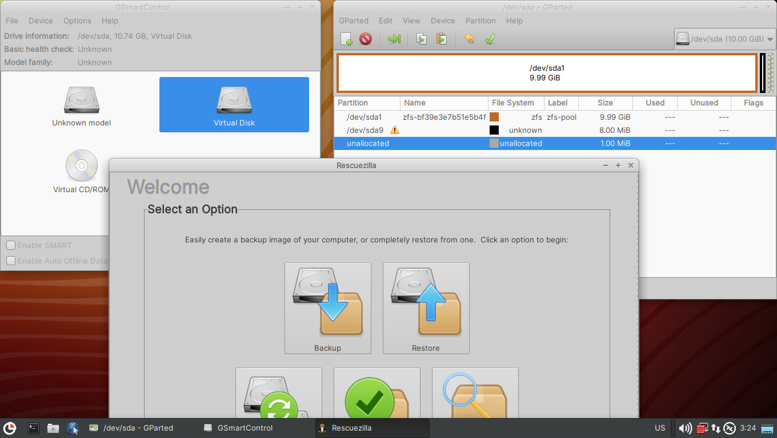Click the Backup button in Rescuezilla
This screenshot has height=438, width=777.
click(328, 308)
